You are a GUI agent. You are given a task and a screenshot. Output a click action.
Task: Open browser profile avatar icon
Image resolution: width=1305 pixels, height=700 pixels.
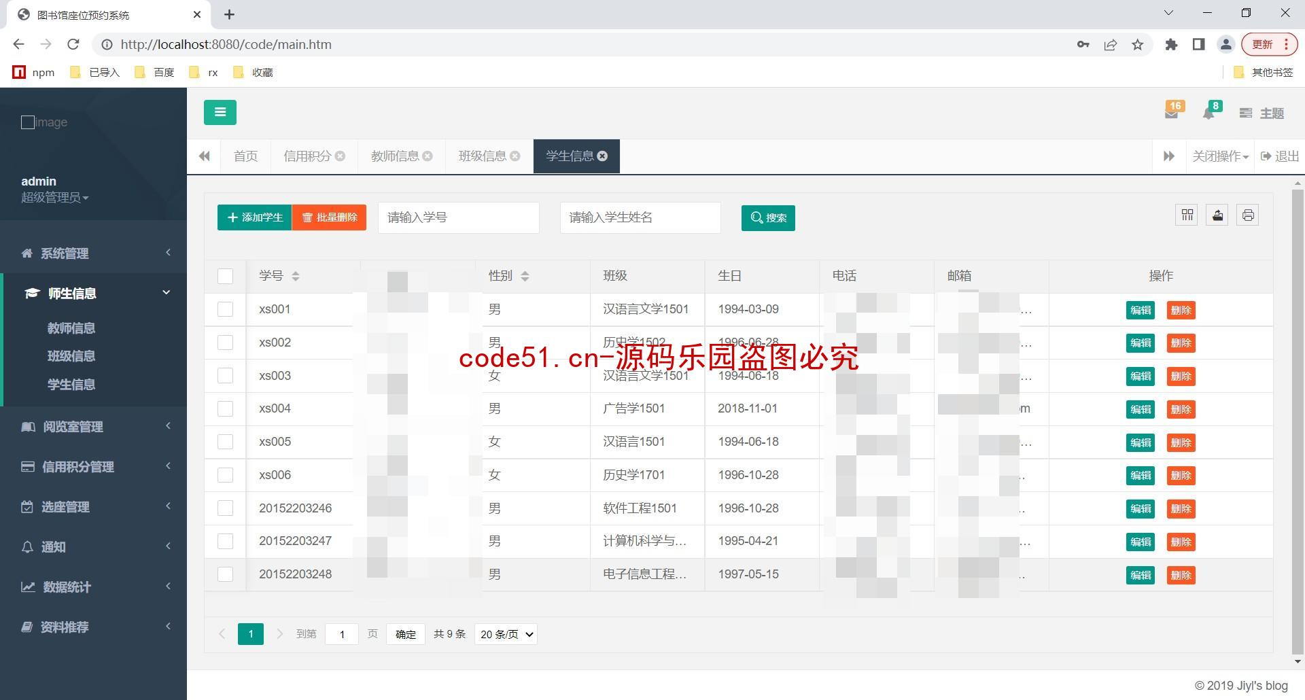tap(1226, 44)
